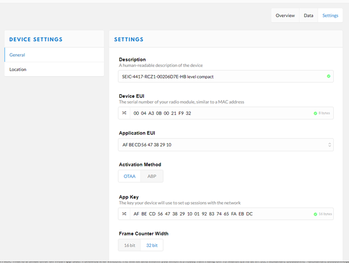Open the Overview tab

point(285,16)
